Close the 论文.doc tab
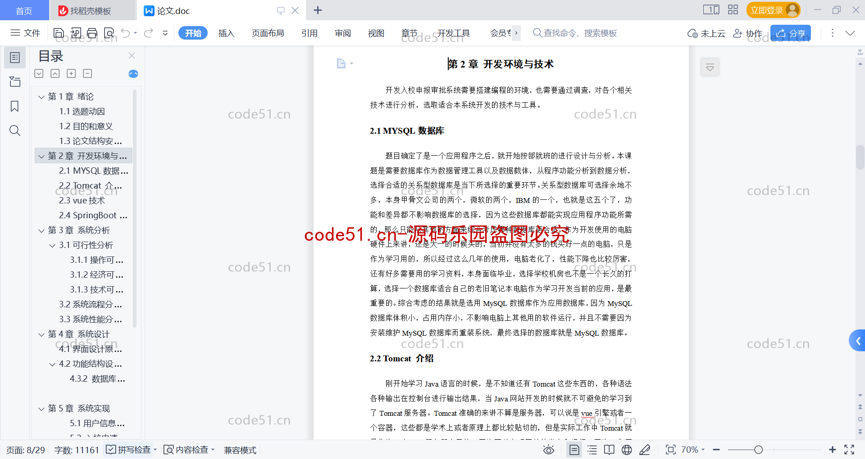 (295, 10)
